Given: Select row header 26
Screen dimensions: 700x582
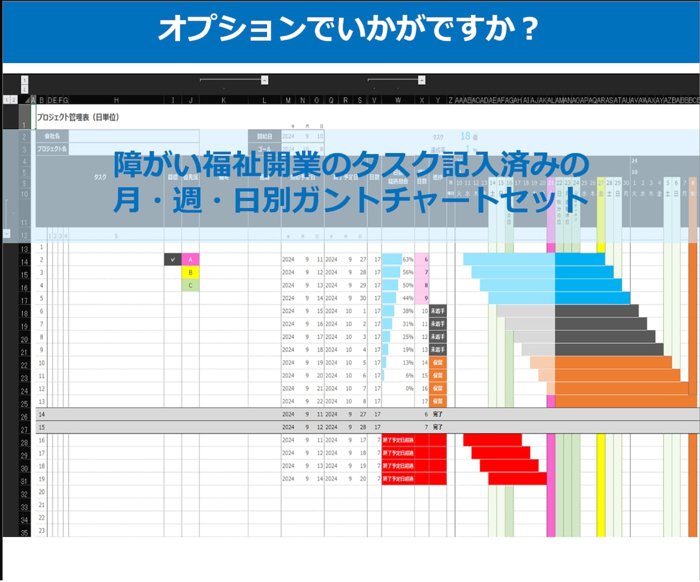Looking at the screenshot, I should (x=24, y=417).
